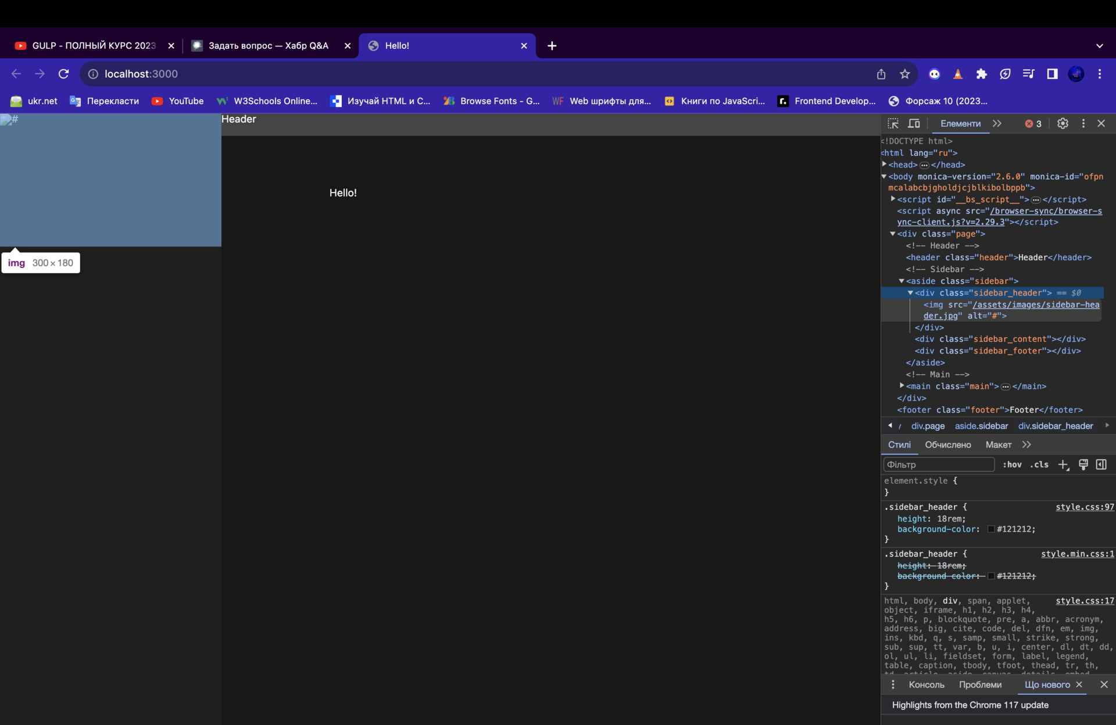Expand the __bs_script__ script node

point(893,199)
